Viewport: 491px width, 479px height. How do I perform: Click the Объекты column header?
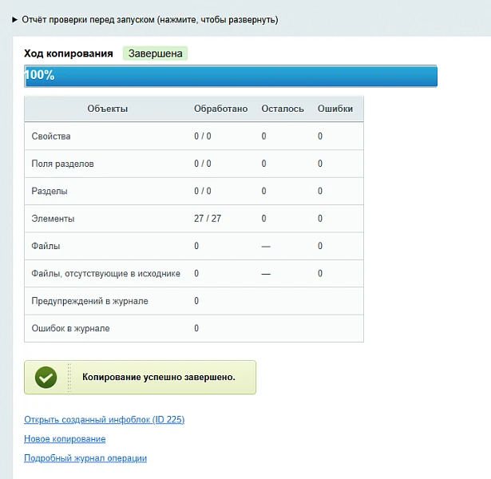click(x=108, y=109)
